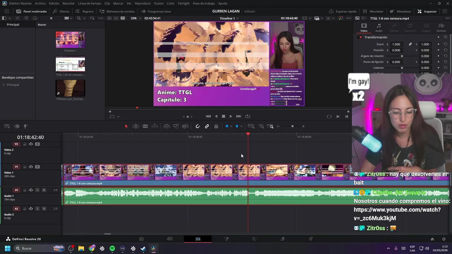452x254 pixels.
Task: Go to first frame of timeline
Action: [x=208, y=116]
